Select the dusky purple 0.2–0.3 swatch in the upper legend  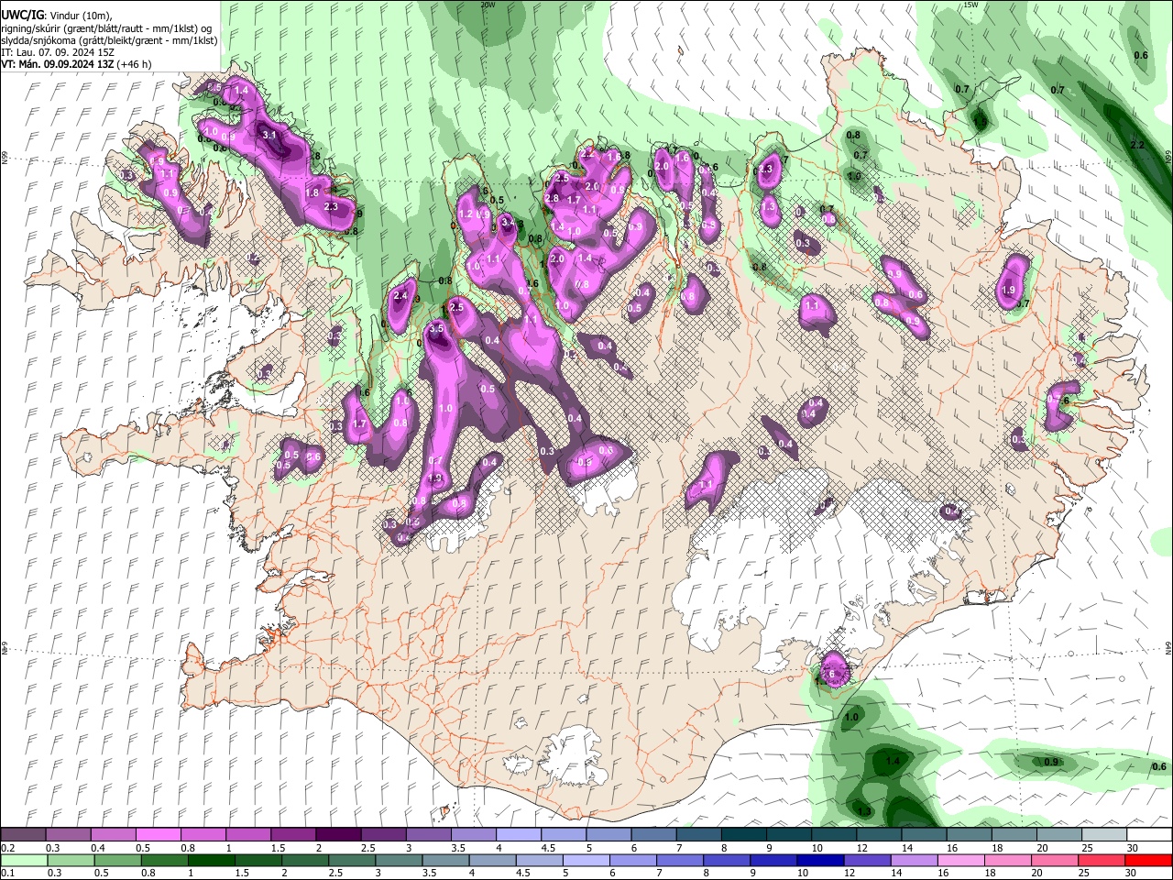point(23,835)
